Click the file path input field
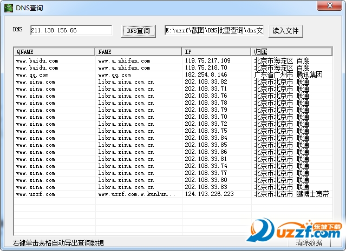Image resolution: width=346 pixels, height=251 pixels. tap(214, 30)
